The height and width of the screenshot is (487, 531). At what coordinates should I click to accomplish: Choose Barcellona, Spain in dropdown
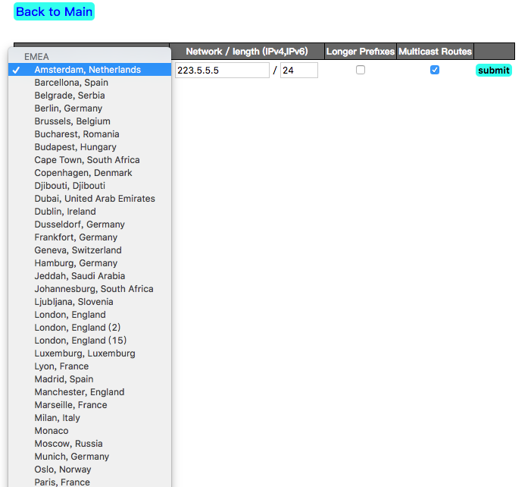point(71,83)
